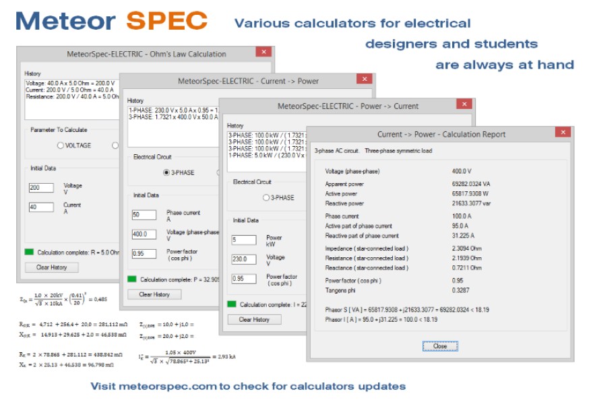593x404 pixels.
Task: Click the Tangens phi value 0.3287
Action: [x=460, y=290]
